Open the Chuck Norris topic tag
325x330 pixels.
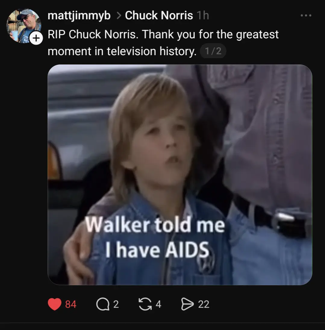point(159,15)
